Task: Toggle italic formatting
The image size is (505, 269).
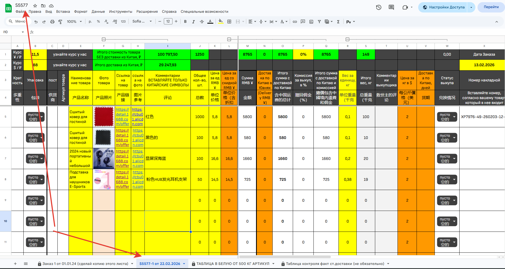Action: [x=193, y=22]
